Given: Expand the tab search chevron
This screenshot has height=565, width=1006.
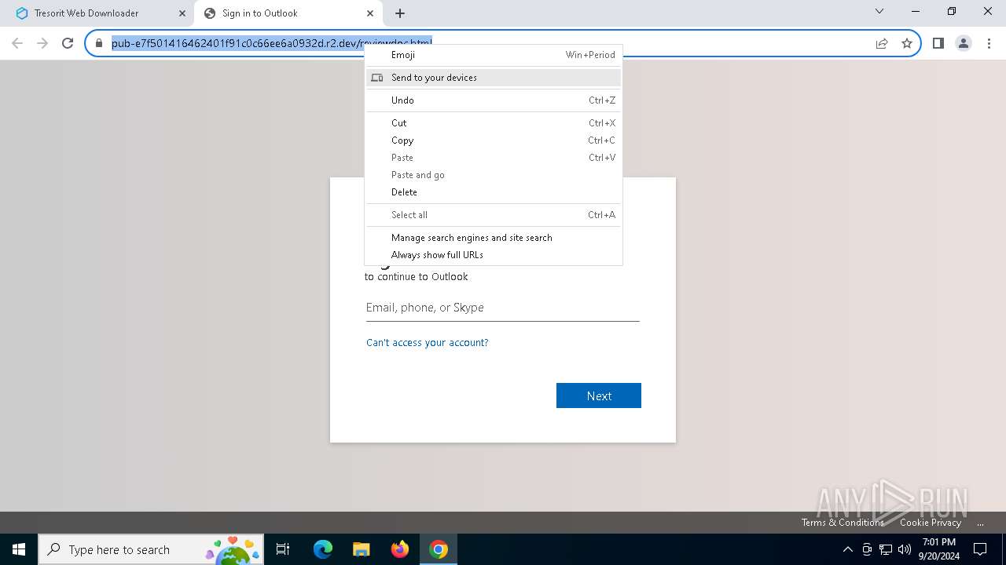Looking at the screenshot, I should 879,11.
